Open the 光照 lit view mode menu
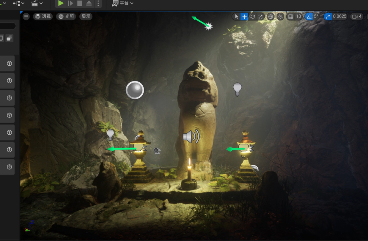 click(x=66, y=17)
